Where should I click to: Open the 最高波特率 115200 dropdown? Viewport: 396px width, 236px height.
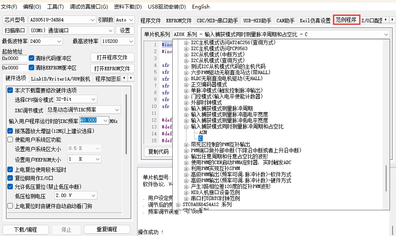[x=117, y=41]
